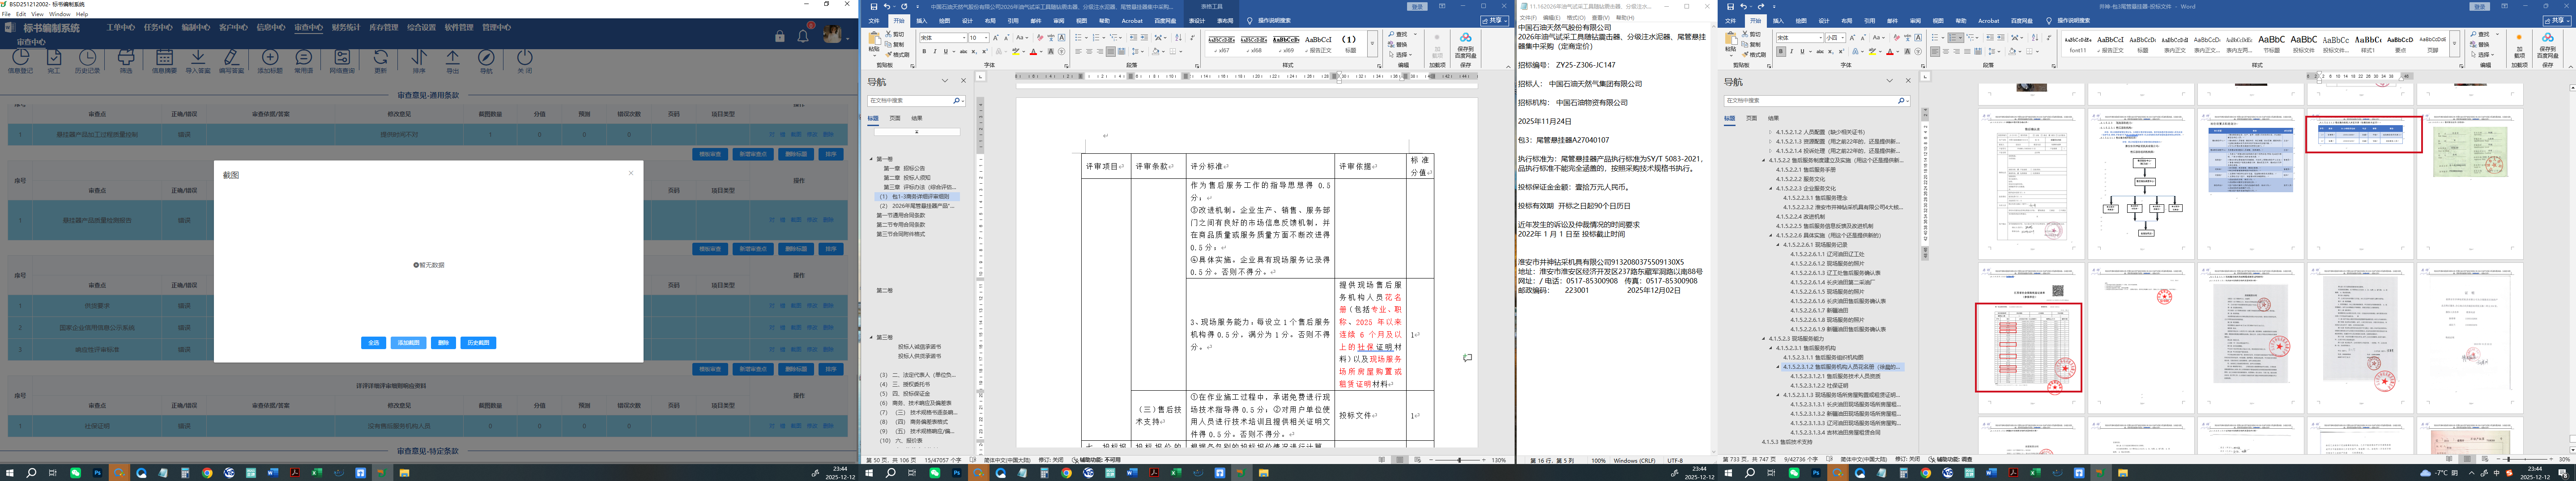The image size is (2576, 481).
Task: Click 全选 in the 截图 dialog
Action: point(373,342)
